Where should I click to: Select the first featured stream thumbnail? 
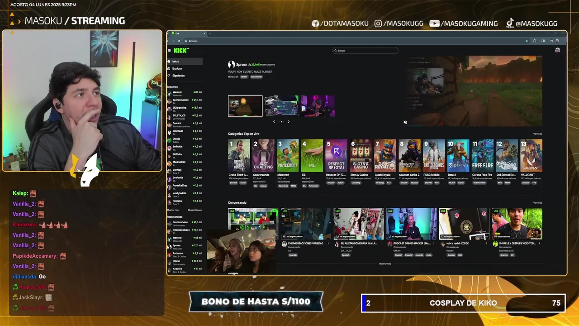coord(245,106)
